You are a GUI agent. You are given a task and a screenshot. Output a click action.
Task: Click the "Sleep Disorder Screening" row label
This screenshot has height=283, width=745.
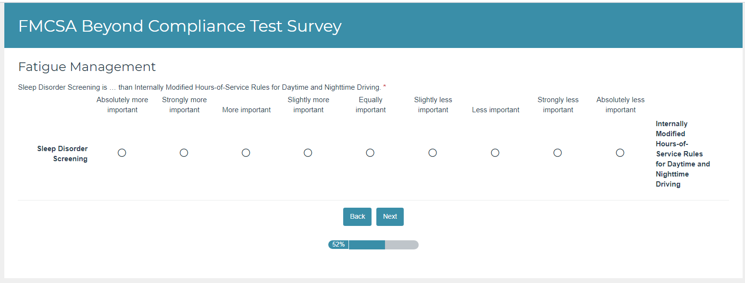(x=62, y=153)
